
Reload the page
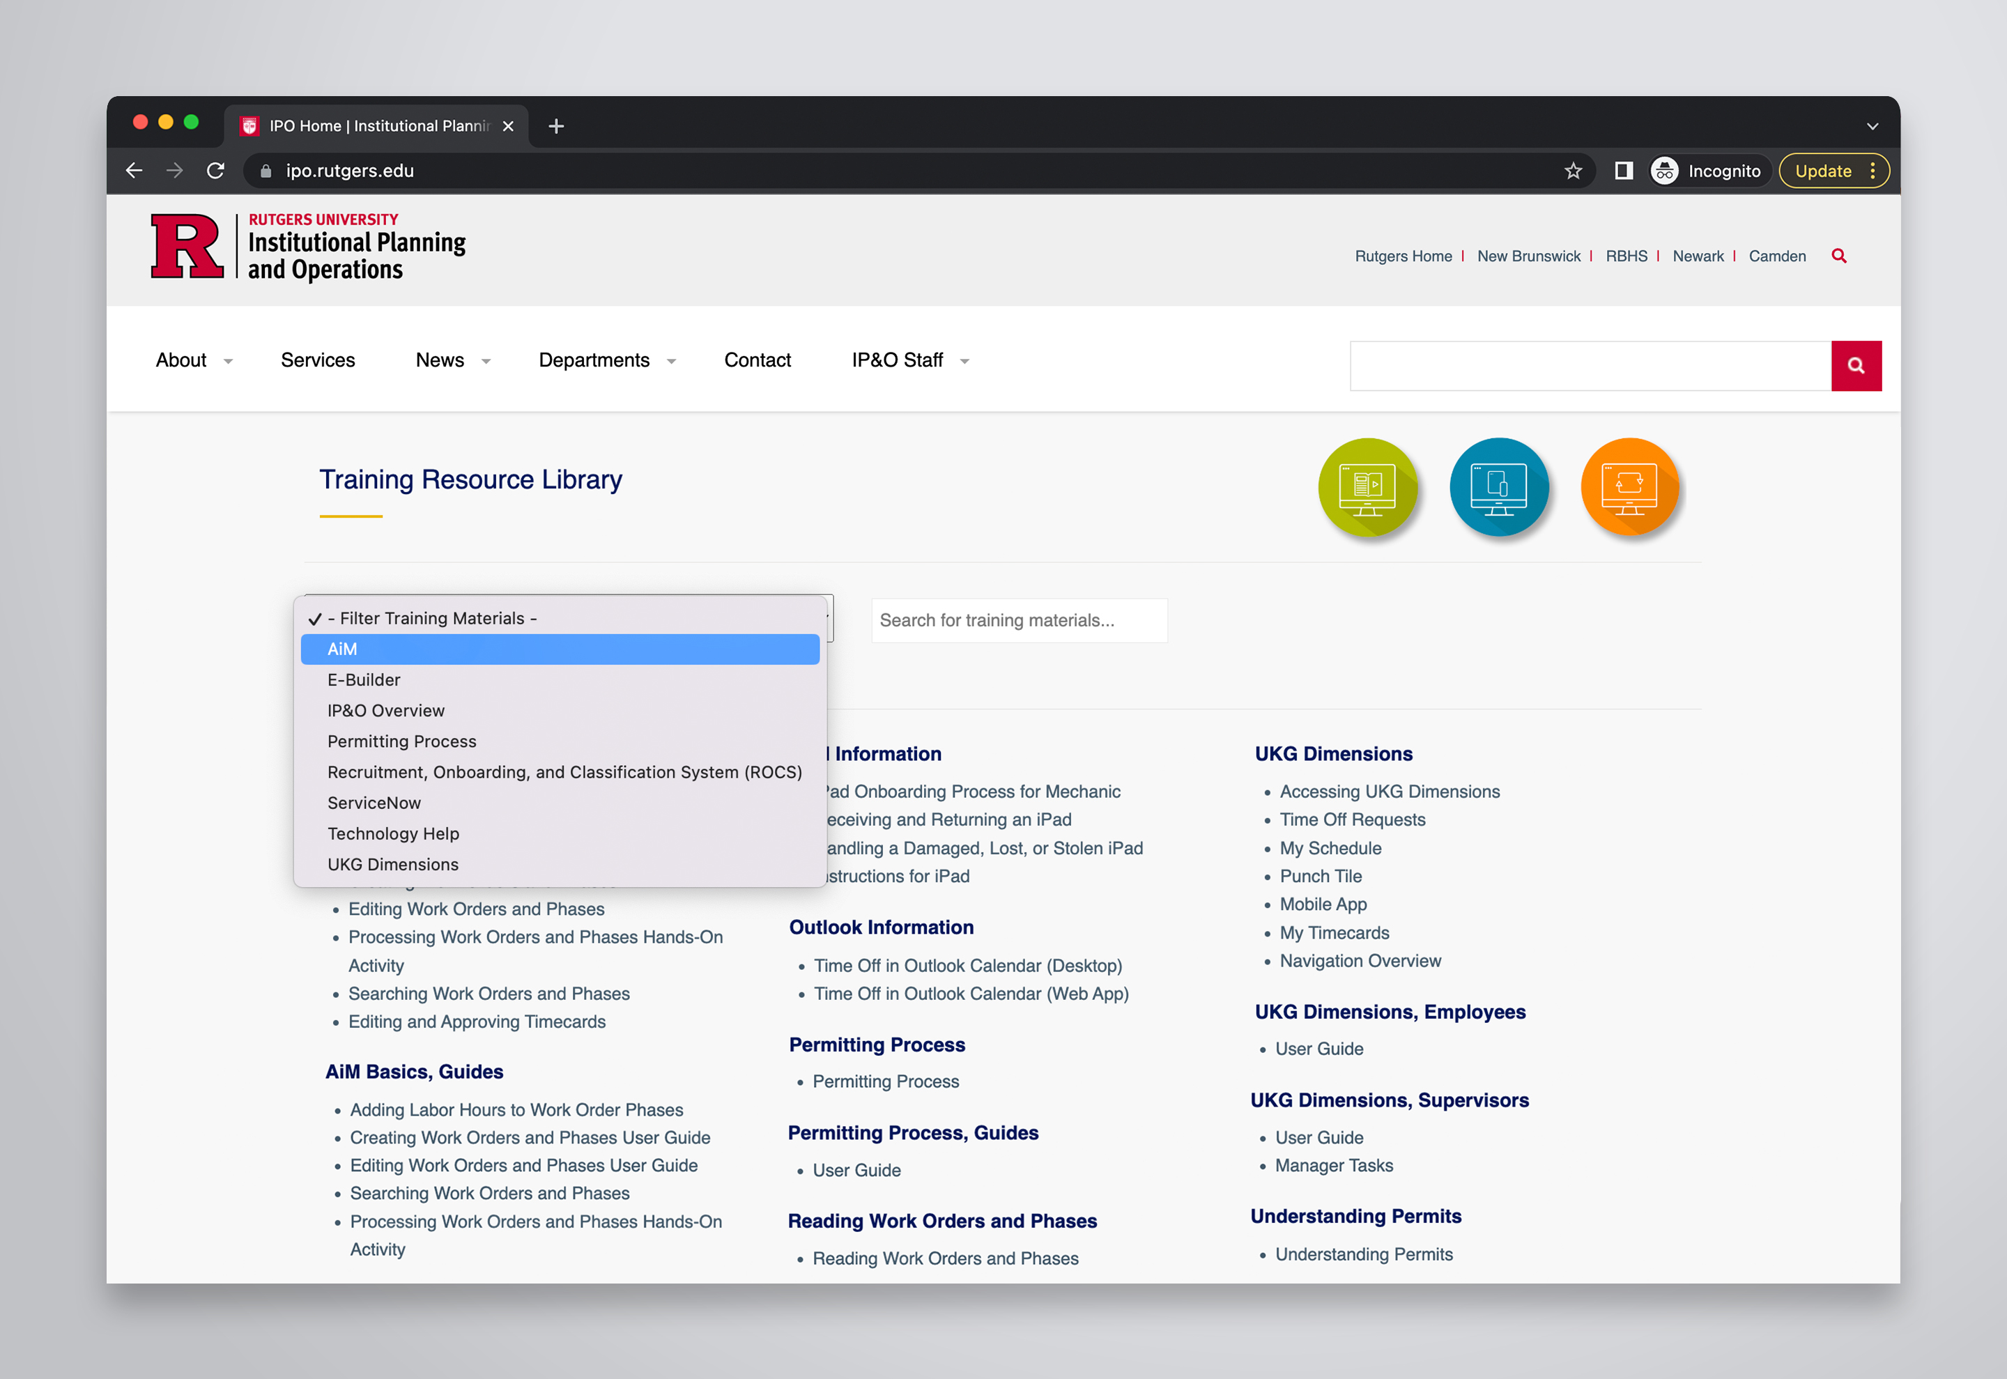click(216, 171)
